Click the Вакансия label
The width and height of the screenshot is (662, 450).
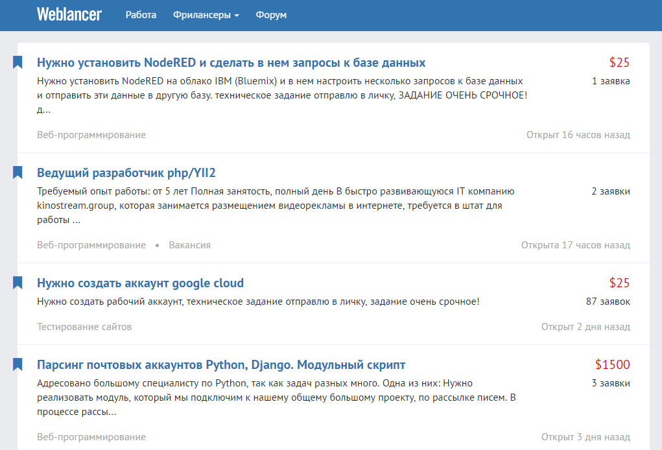coord(189,245)
